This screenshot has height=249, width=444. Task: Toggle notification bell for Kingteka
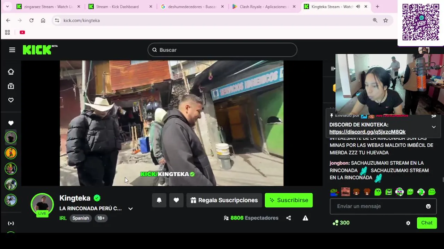click(x=159, y=200)
